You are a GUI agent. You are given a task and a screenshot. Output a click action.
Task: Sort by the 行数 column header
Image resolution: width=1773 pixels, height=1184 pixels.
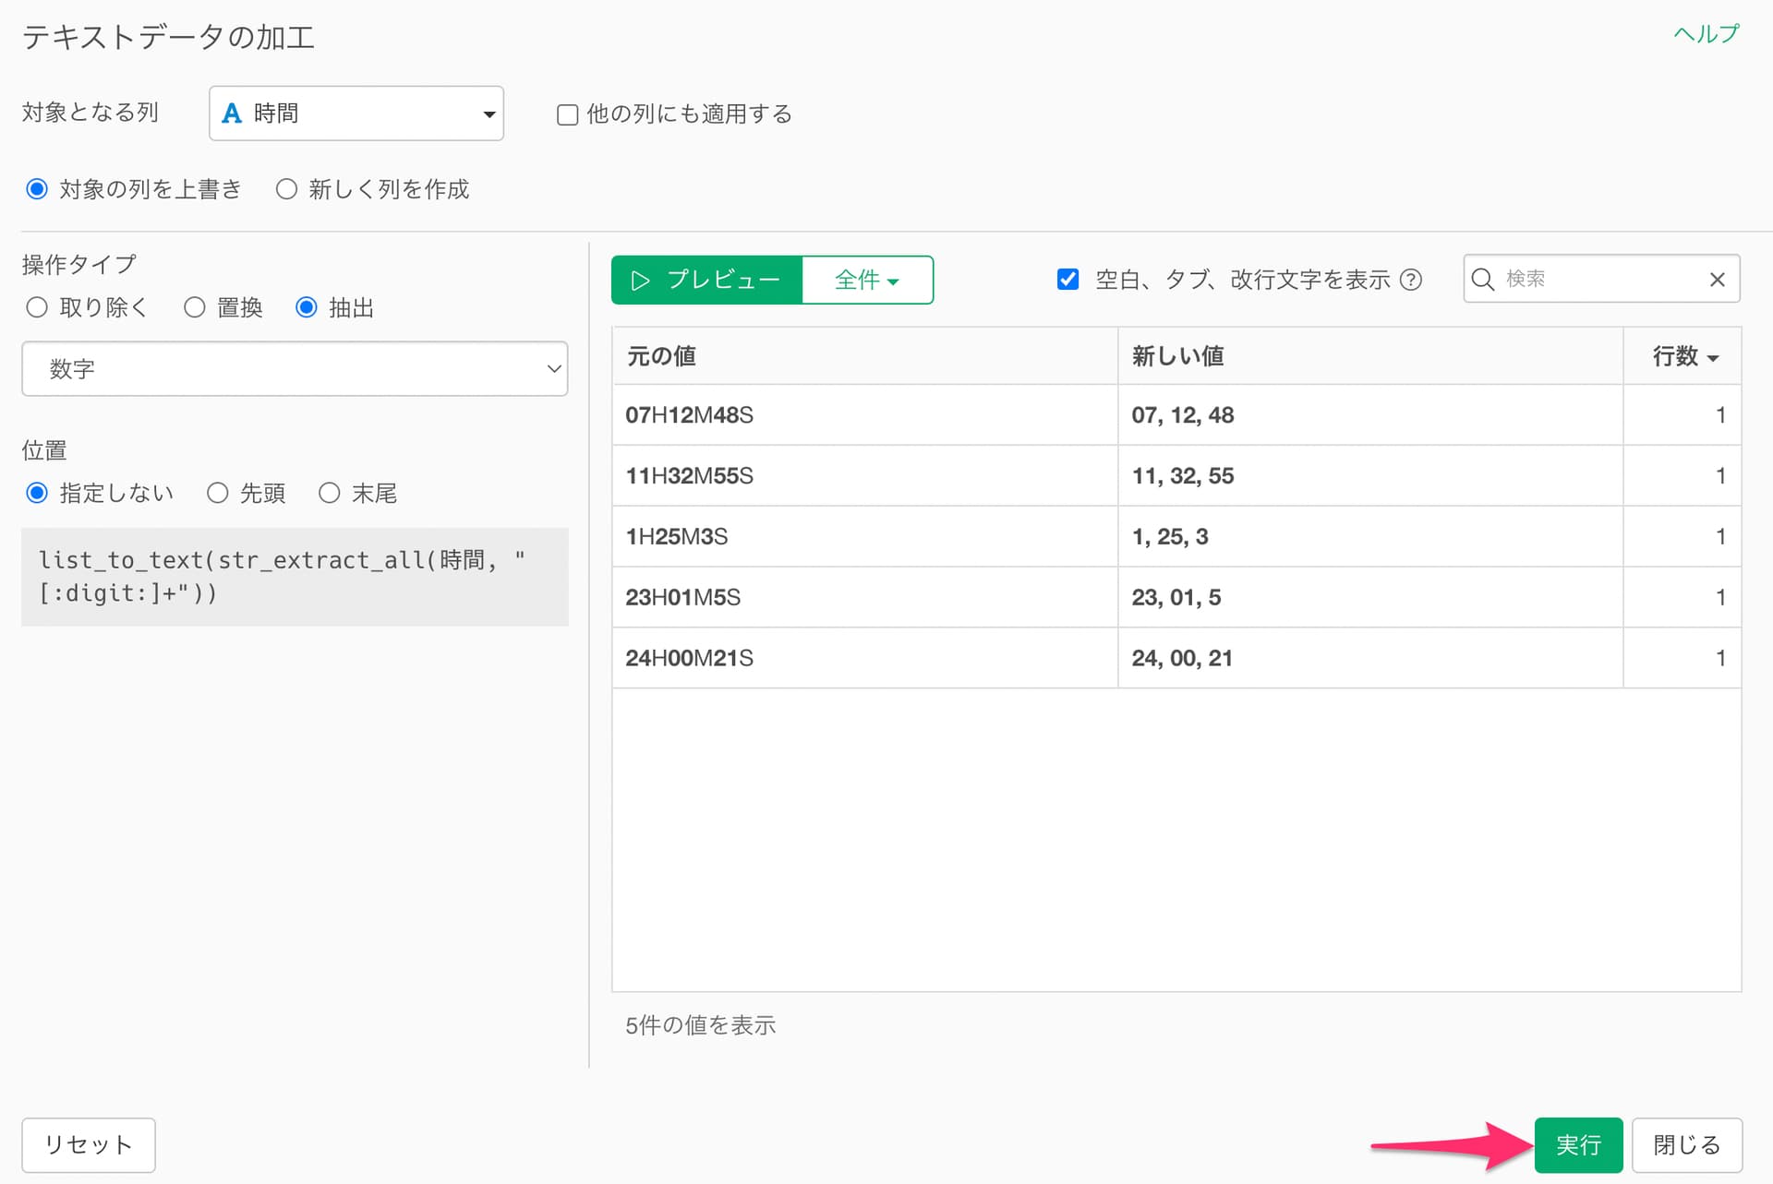coord(1683,356)
